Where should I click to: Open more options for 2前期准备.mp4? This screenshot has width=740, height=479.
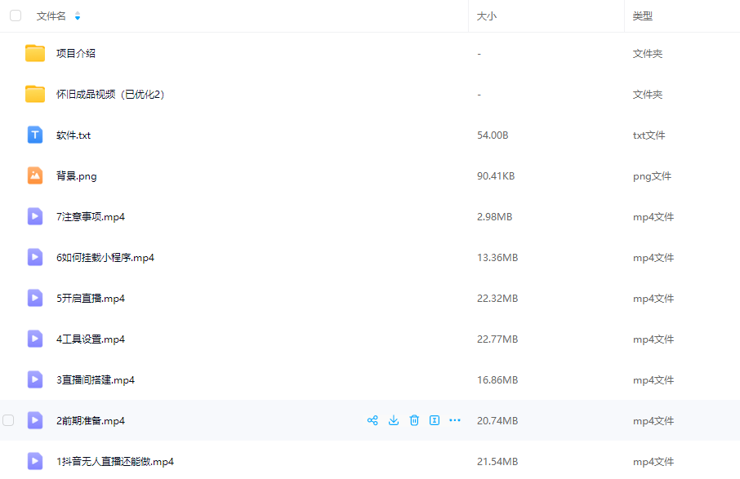[x=455, y=420]
